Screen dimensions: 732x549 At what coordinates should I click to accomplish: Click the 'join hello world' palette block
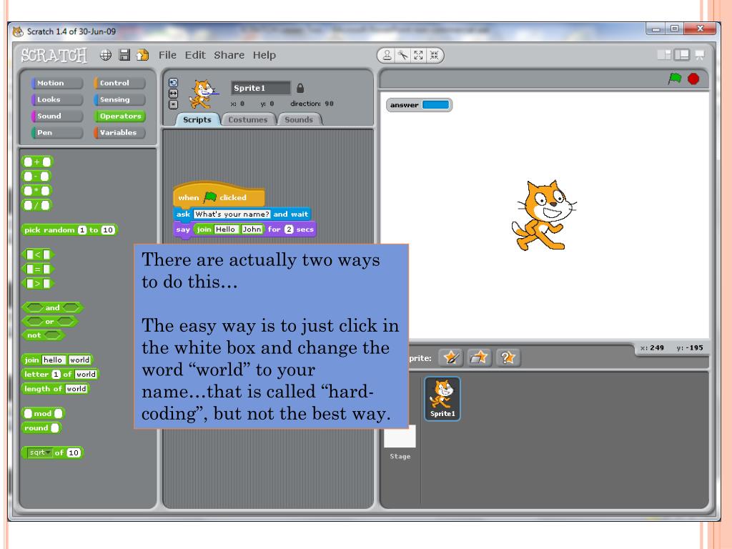[x=57, y=360]
